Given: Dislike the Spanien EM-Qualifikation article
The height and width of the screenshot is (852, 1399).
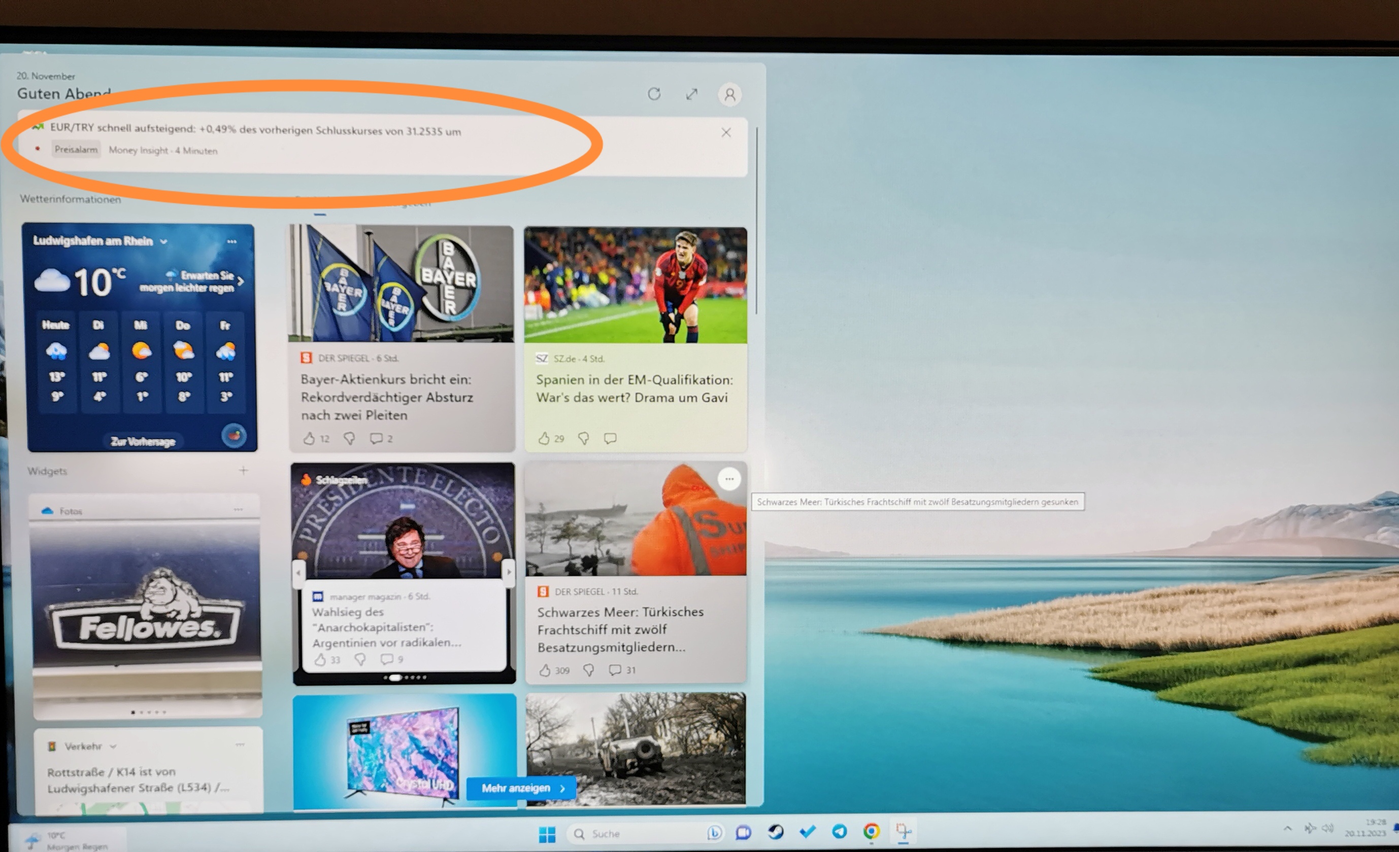Looking at the screenshot, I should pyautogui.click(x=584, y=439).
